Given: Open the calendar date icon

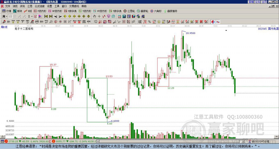Looking at the screenshot, I should click(119, 17).
